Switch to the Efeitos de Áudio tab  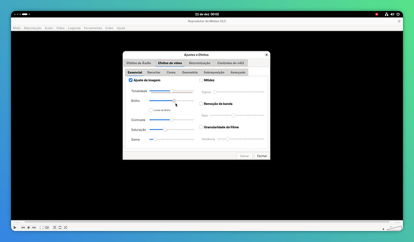tap(139, 62)
